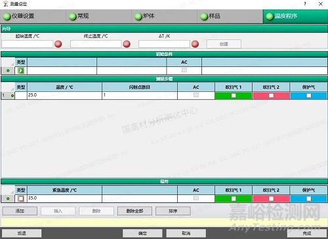Viewport: 328px width, 239px height.
Task: Expand corner triangle of end section table
Action: (12, 192)
